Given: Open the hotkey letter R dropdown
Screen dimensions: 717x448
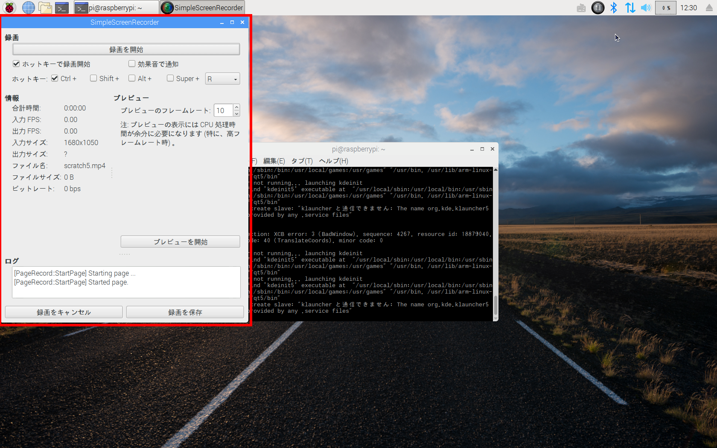Looking at the screenshot, I should 222,79.
